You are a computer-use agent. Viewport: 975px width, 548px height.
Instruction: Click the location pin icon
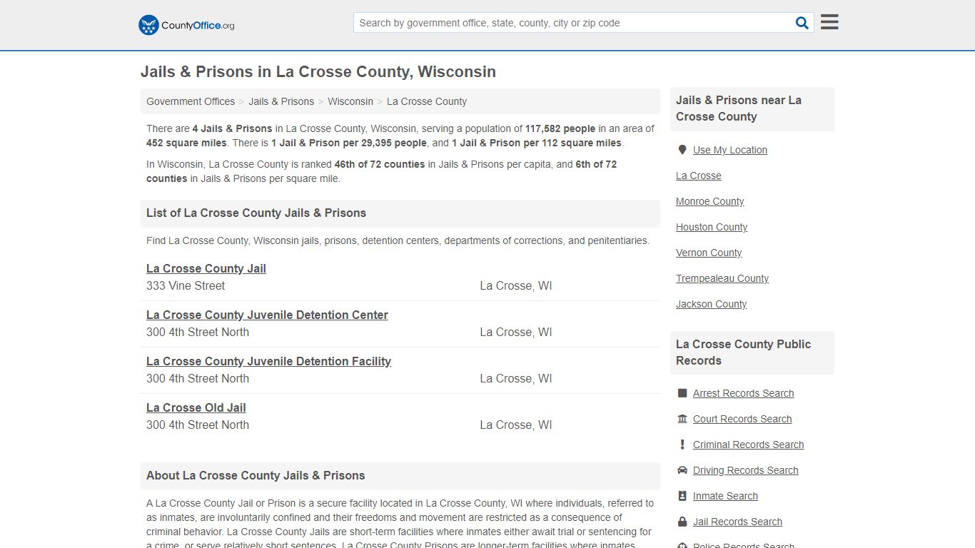682,150
